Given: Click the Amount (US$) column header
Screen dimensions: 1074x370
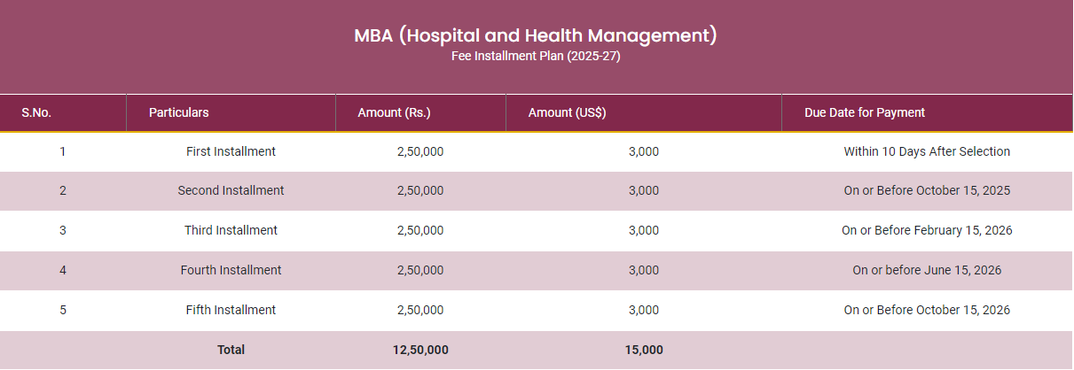Looking at the screenshot, I should click(x=567, y=112).
